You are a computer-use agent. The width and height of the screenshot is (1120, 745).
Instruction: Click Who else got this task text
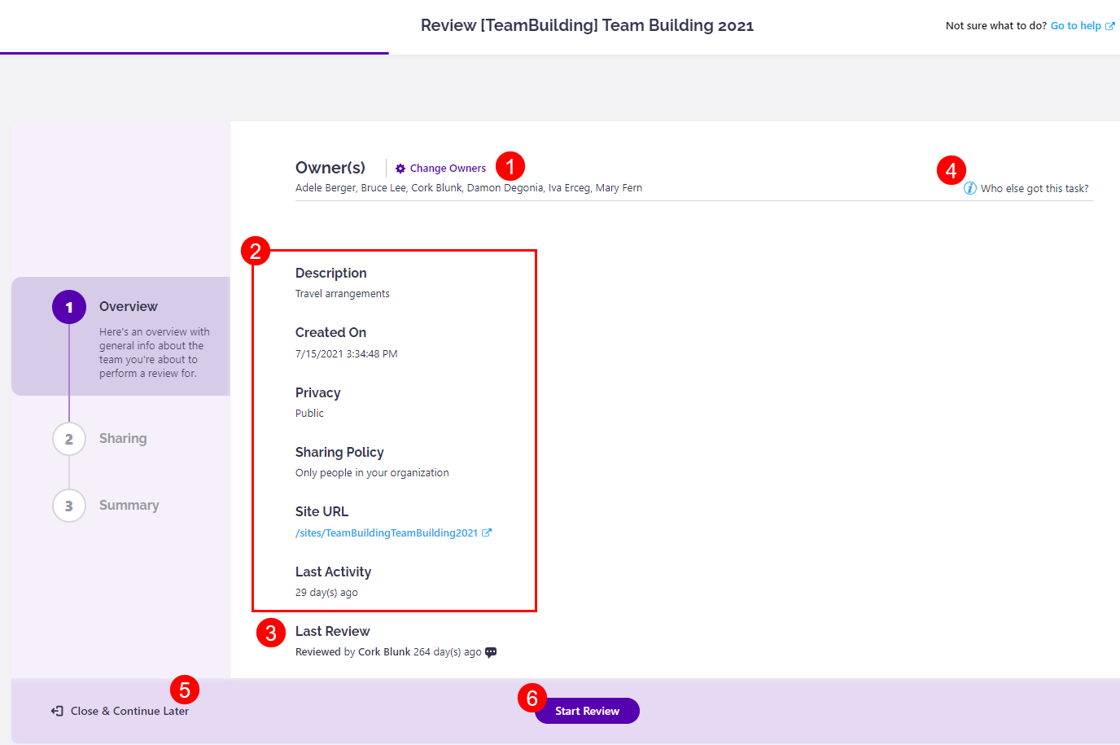click(x=1034, y=187)
